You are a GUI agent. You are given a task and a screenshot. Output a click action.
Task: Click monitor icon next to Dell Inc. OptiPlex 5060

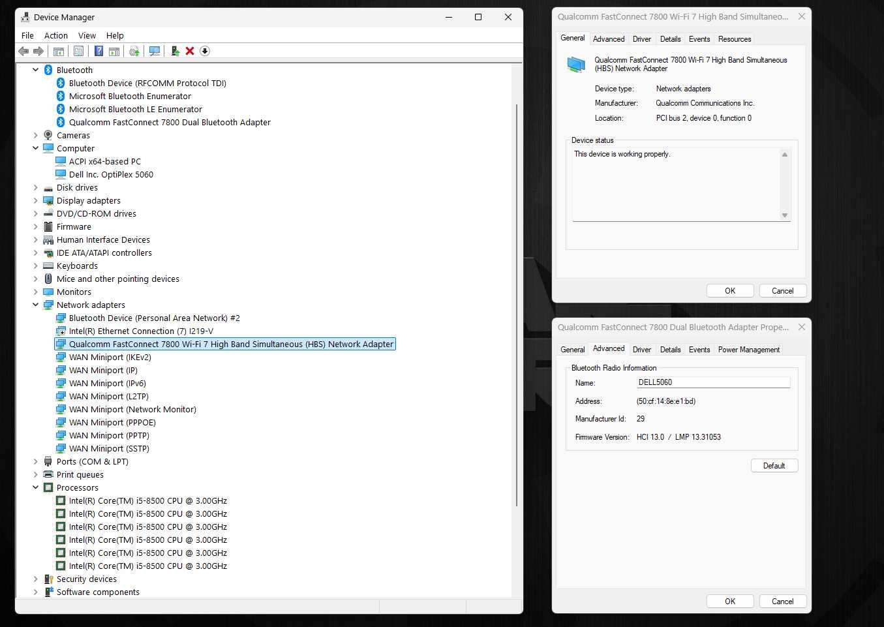tap(61, 174)
